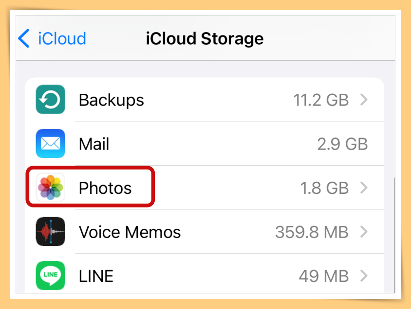Click the vertical scroll indicator at right
The height and width of the screenshot is (309, 411).
(394, 235)
